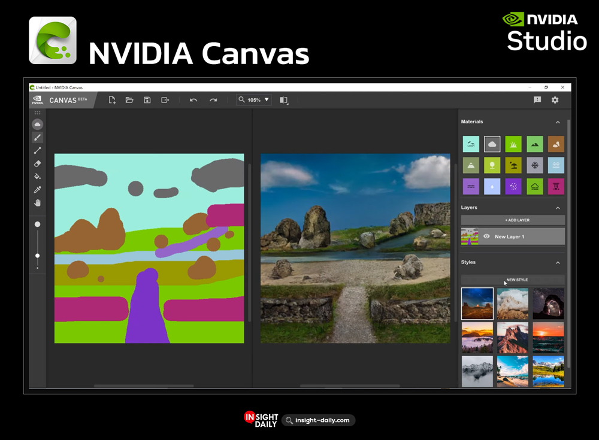The image size is (599, 440).
Task: Switch to the Pan hand tool
Action: (37, 203)
